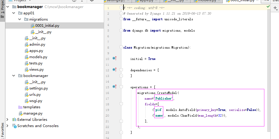Click the Python file icon beside wsgi.py

(27, 101)
